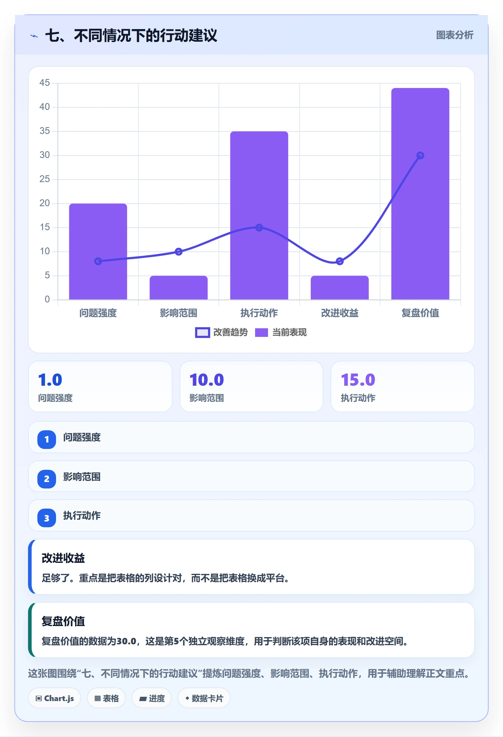Click the y-axis value 45
Screen dimensions: 503x737
tap(45, 83)
